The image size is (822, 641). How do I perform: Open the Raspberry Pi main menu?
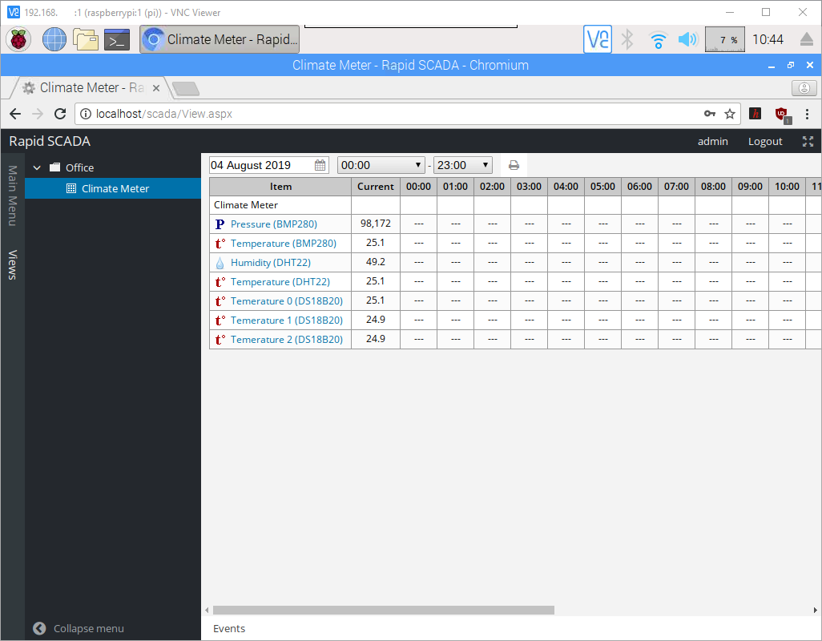[x=18, y=39]
